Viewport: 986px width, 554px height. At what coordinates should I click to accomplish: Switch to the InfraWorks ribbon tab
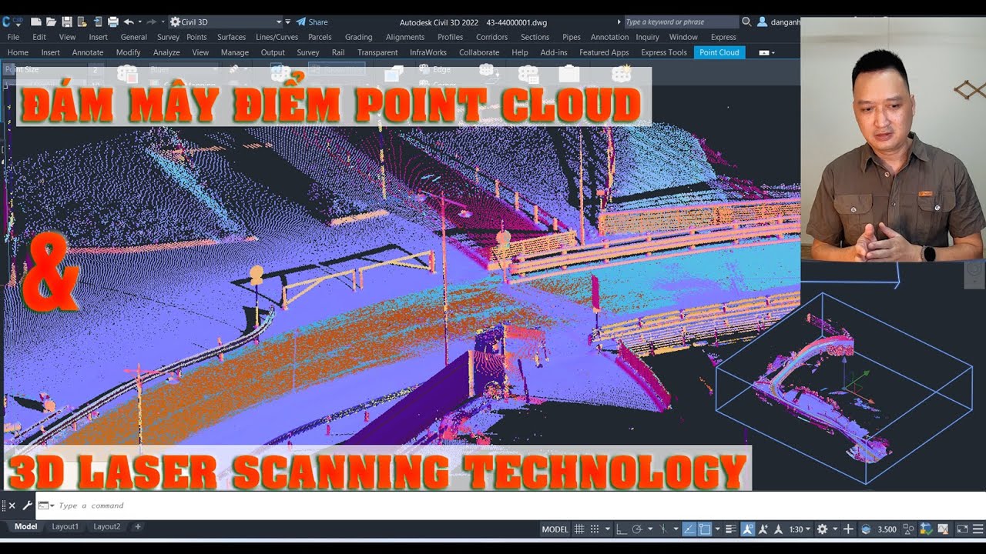click(428, 52)
